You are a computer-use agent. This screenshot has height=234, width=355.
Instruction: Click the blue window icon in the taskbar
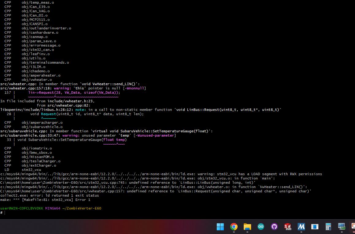(x=315, y=227)
